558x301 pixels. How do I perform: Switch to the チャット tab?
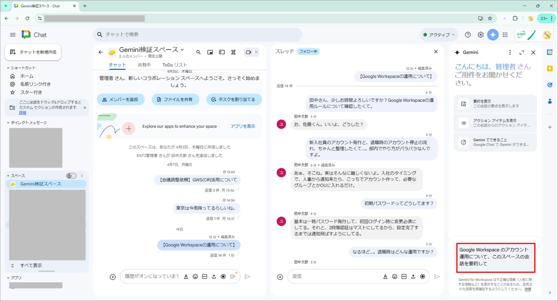pyautogui.click(x=117, y=65)
